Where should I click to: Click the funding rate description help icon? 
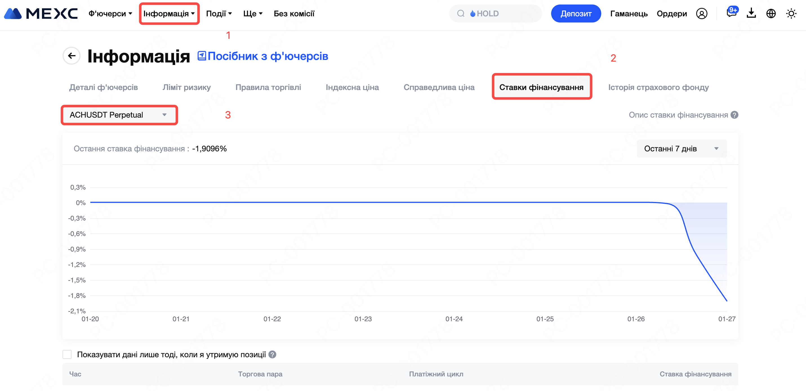(x=734, y=115)
